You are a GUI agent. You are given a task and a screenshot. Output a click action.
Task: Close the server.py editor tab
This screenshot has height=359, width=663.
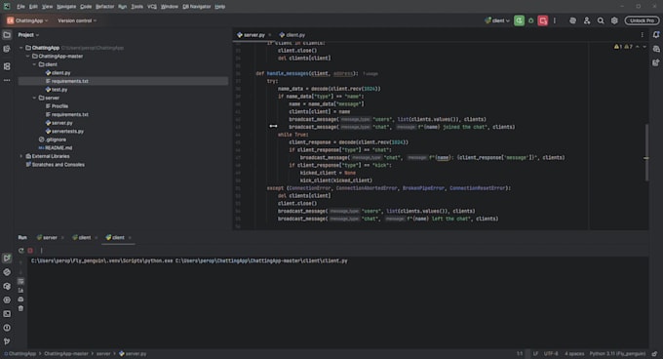coord(270,35)
